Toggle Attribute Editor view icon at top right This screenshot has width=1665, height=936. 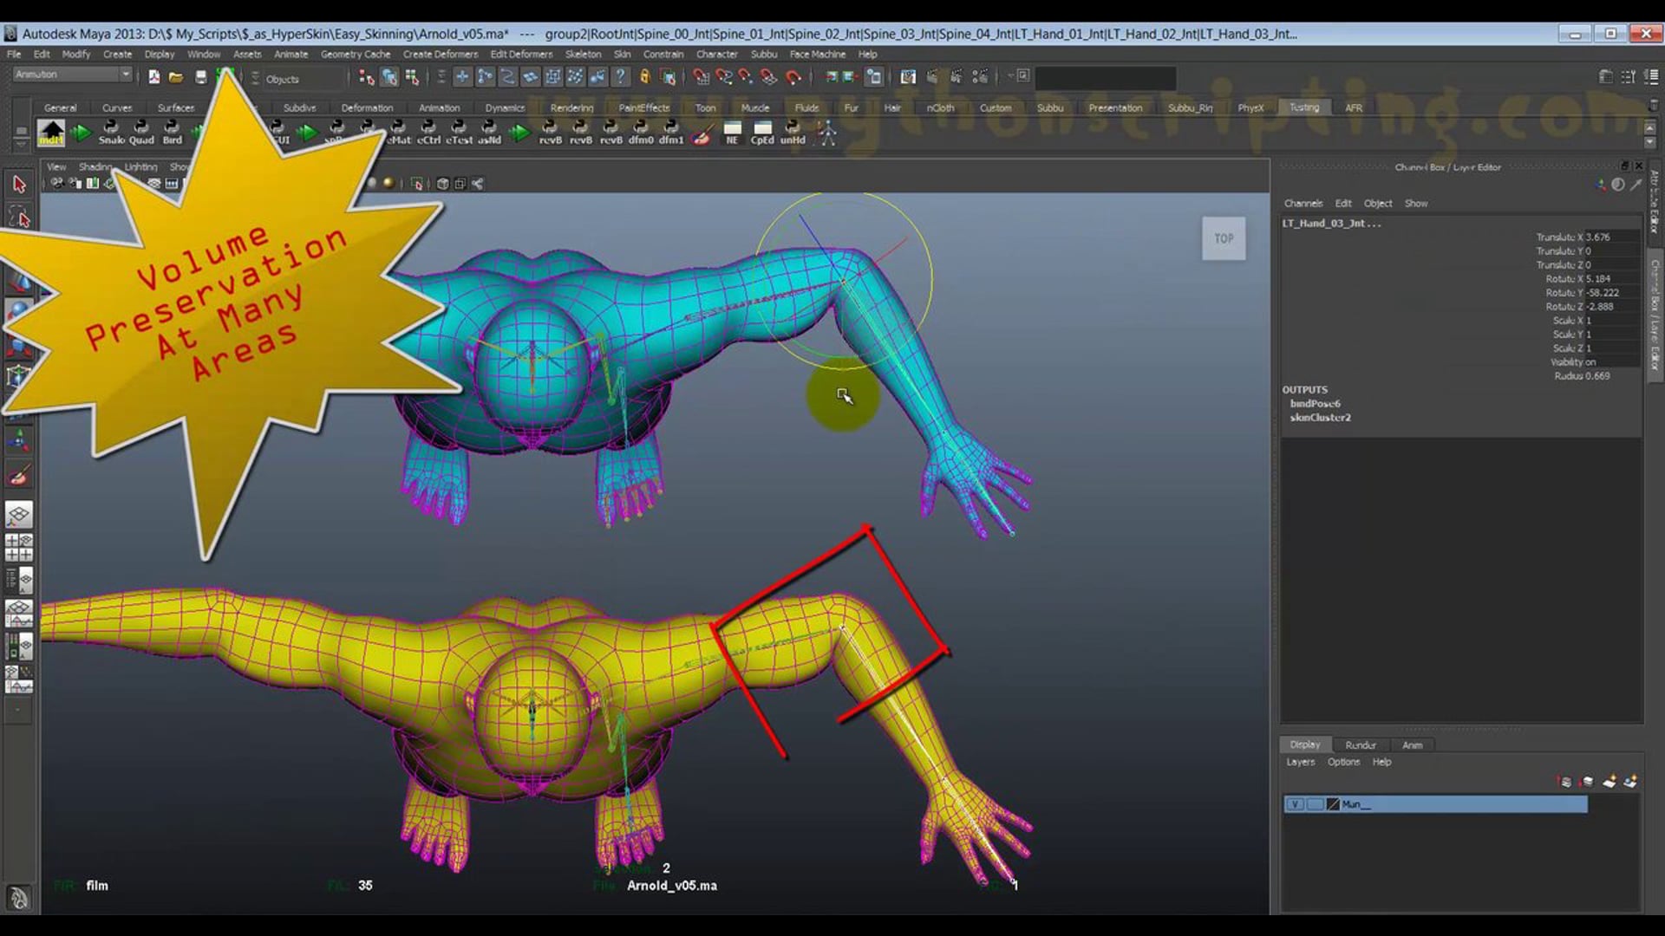coord(1606,76)
